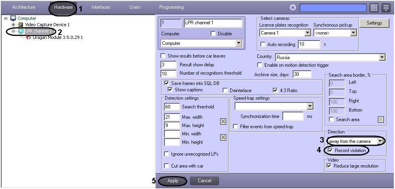This screenshot has height=189, width=395.
Task: Click the Video Capture Device 1 icon
Action: pyautogui.click(x=21, y=25)
